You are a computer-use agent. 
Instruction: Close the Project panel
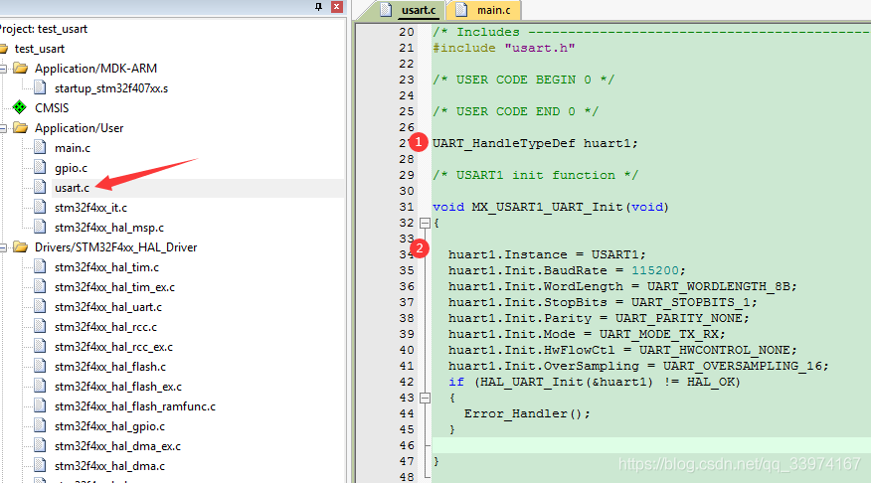(336, 7)
